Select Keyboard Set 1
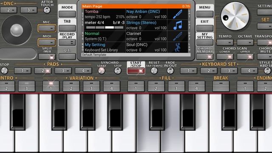The width and height of the screenshot is (272, 153). click(189, 71)
